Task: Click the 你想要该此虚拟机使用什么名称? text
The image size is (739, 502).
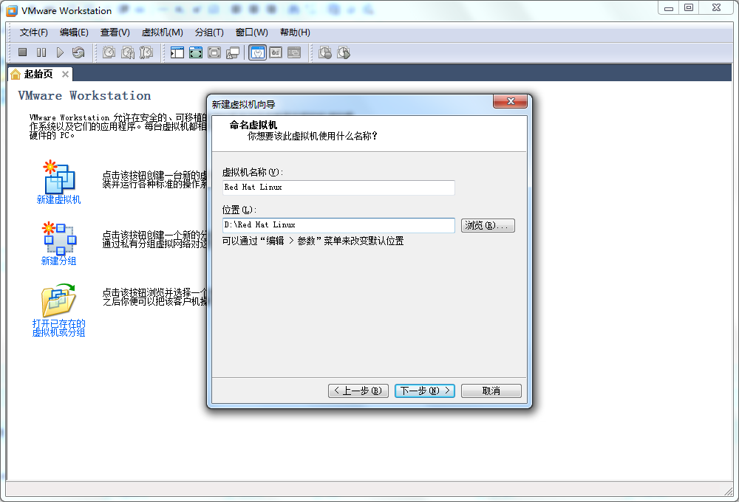Action: (312, 136)
